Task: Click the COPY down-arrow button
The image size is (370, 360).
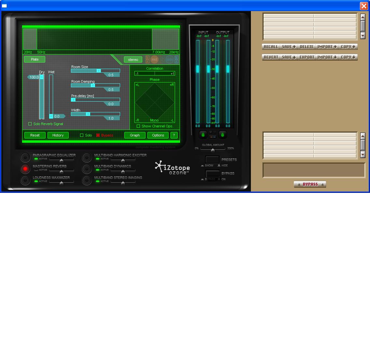Action: pos(348,57)
